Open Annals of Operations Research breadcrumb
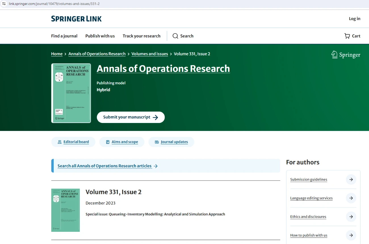This screenshot has width=369, height=244. click(x=97, y=54)
